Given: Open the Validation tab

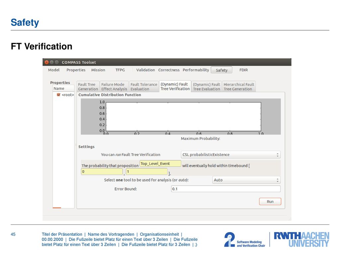Looking at the screenshot, I should tap(145, 70).
